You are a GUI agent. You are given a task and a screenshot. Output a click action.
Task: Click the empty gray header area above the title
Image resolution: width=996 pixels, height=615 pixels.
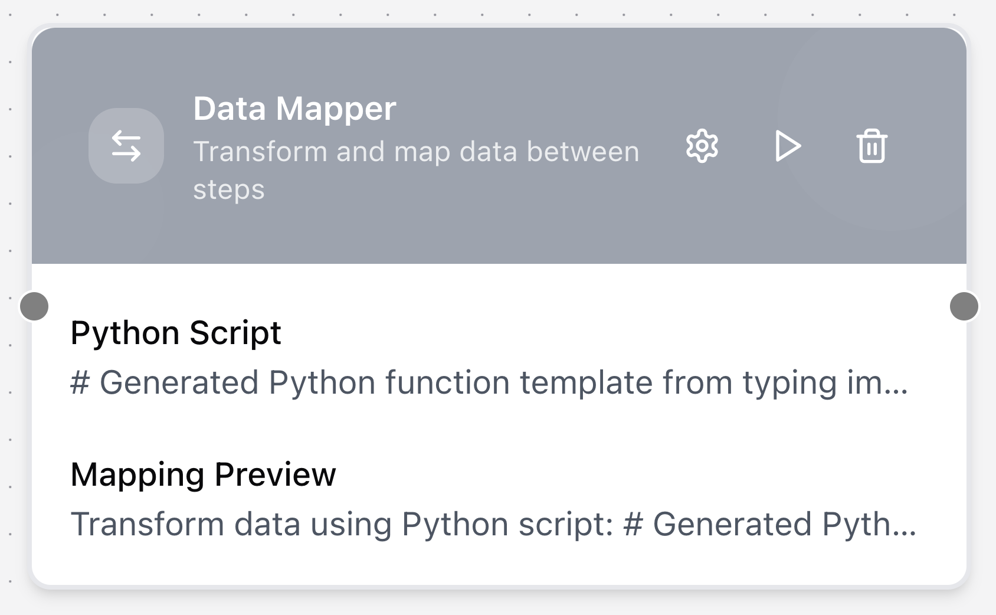413,56
